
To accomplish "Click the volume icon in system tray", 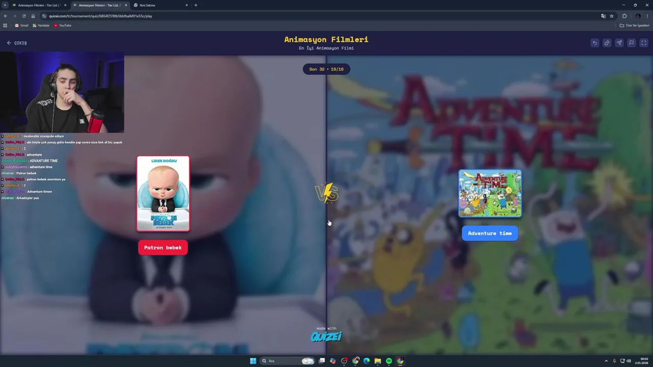I will tap(629, 361).
